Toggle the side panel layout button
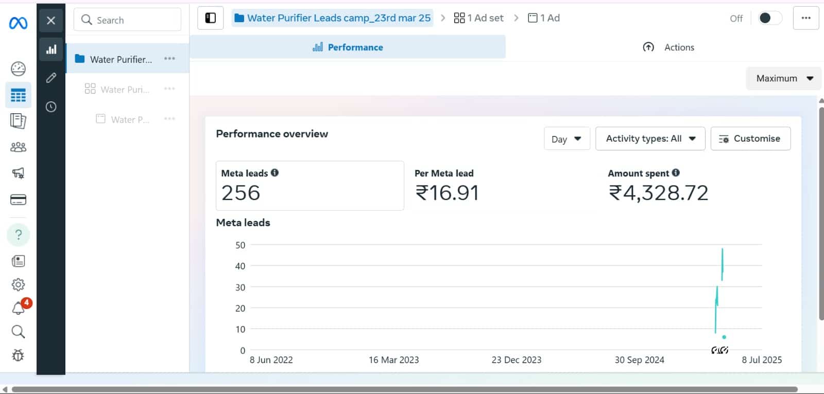Screen dimensions: 824x394 click(x=211, y=18)
